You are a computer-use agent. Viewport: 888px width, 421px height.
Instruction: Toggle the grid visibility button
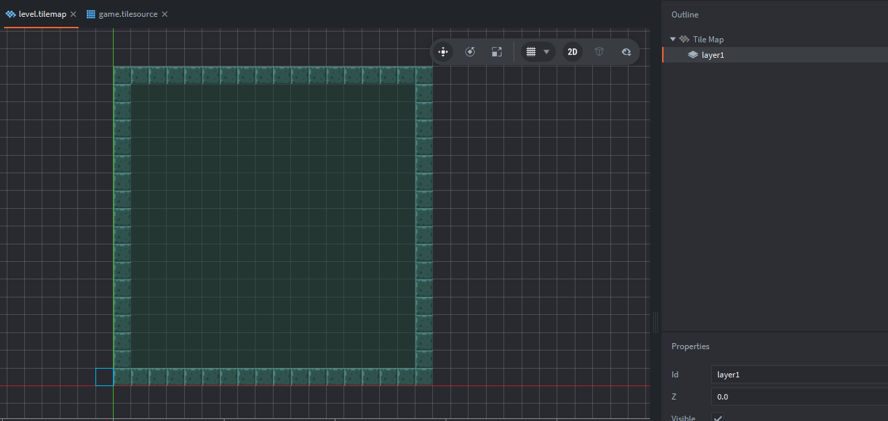(x=531, y=52)
